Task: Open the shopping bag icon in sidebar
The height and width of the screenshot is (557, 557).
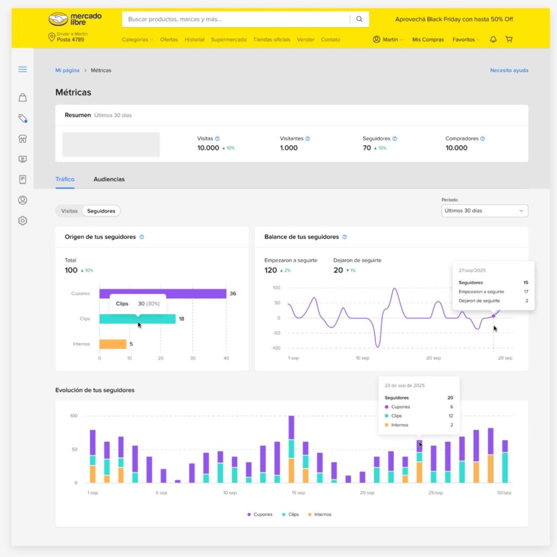Action: click(x=22, y=97)
